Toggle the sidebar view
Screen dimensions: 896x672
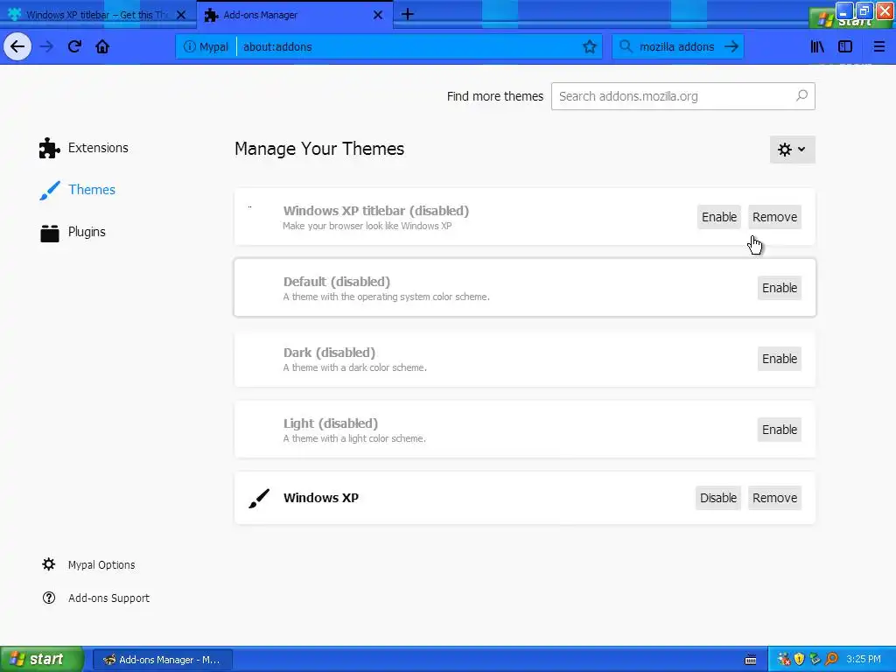(845, 46)
